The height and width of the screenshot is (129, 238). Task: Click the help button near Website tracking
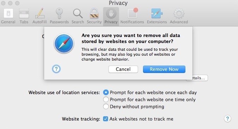coord(227,118)
